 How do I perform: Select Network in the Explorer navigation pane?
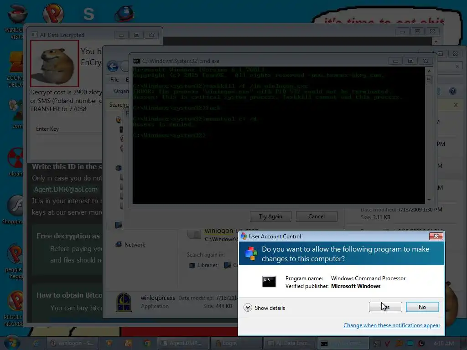(x=135, y=245)
